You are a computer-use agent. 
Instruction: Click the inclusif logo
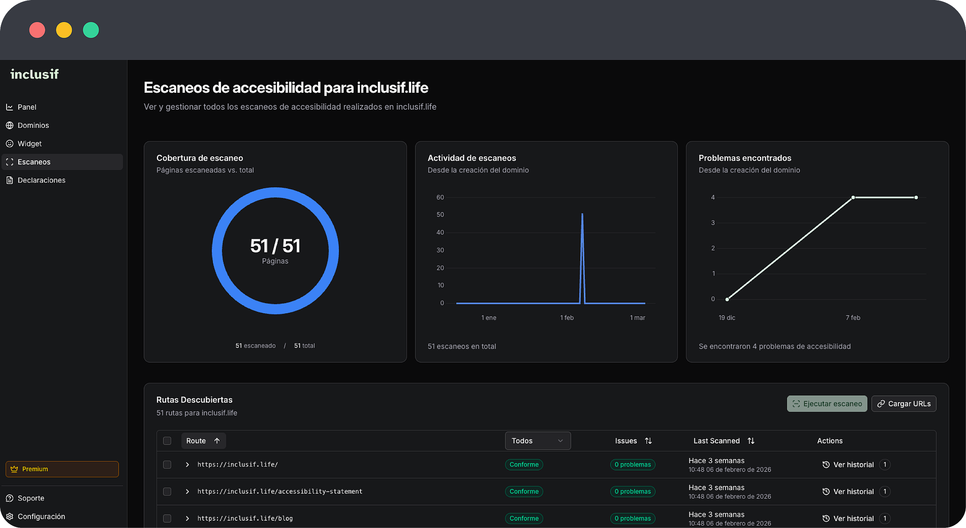pyautogui.click(x=34, y=74)
